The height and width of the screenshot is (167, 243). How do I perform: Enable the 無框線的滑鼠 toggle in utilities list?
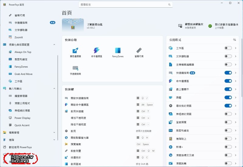pos(228,114)
